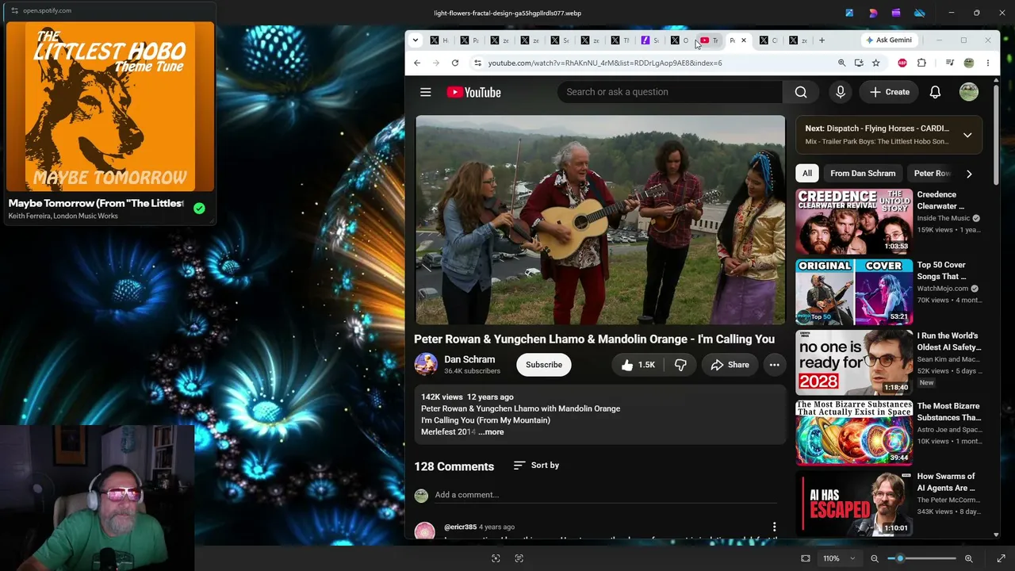The height and width of the screenshot is (571, 1015).
Task: Switch to the purple-icon browser tab
Action: pyautogui.click(x=649, y=40)
